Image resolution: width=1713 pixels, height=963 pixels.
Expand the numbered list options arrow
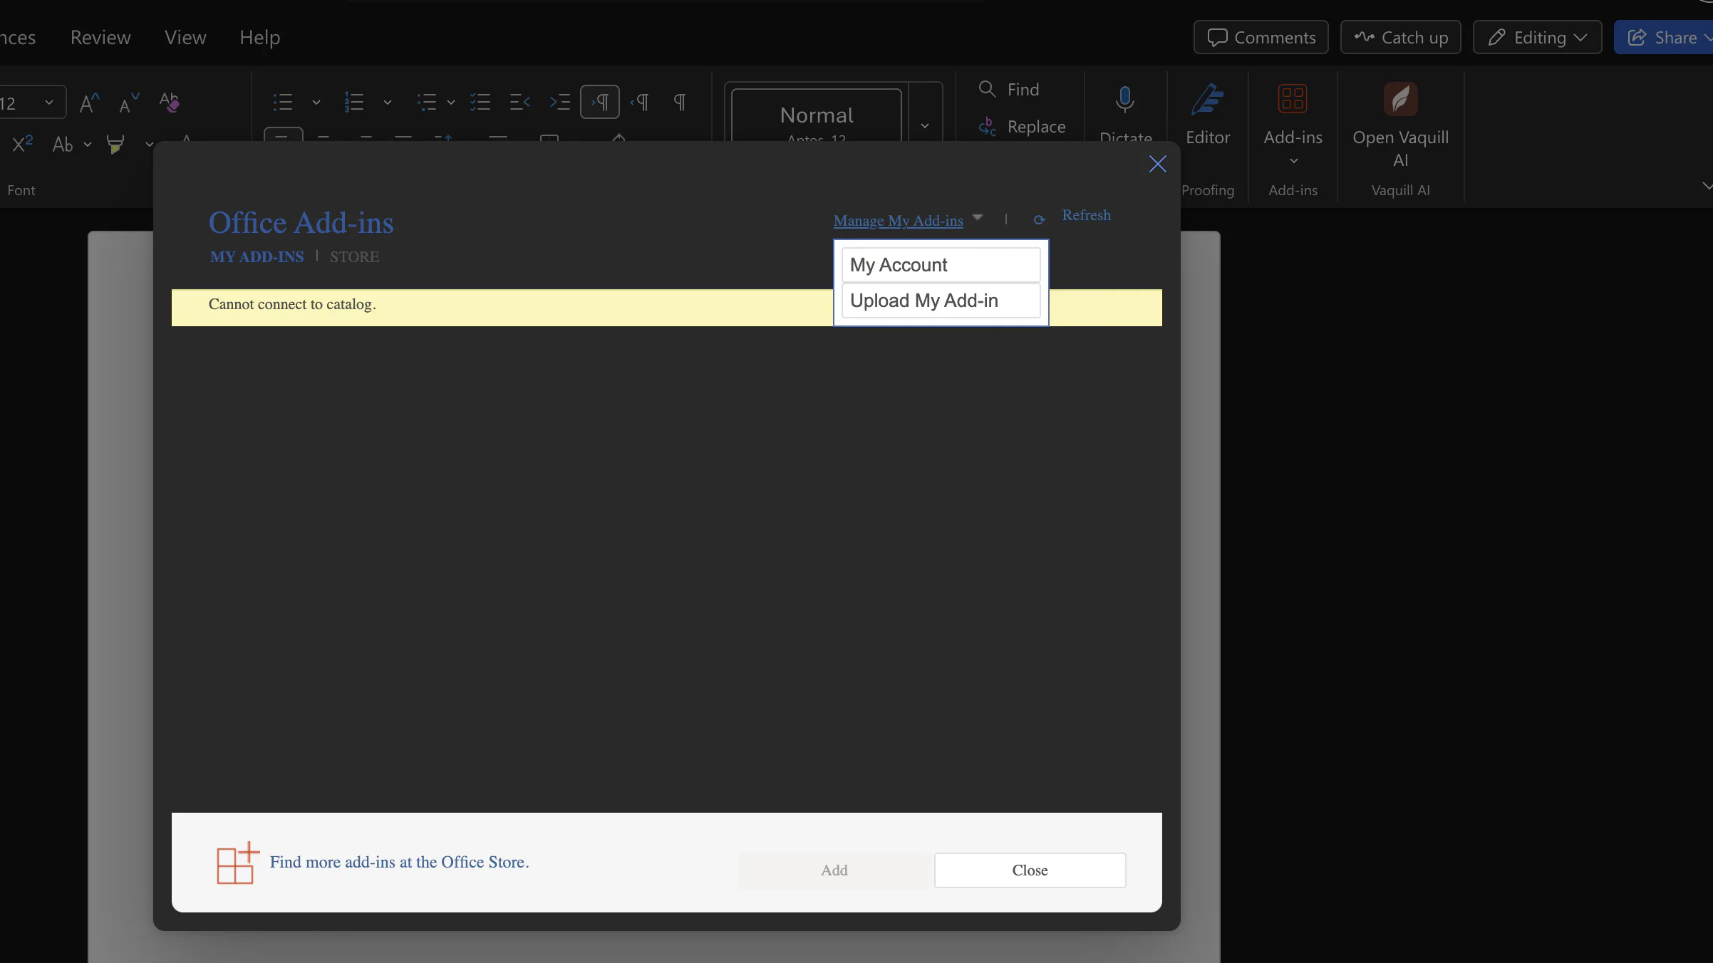click(388, 103)
